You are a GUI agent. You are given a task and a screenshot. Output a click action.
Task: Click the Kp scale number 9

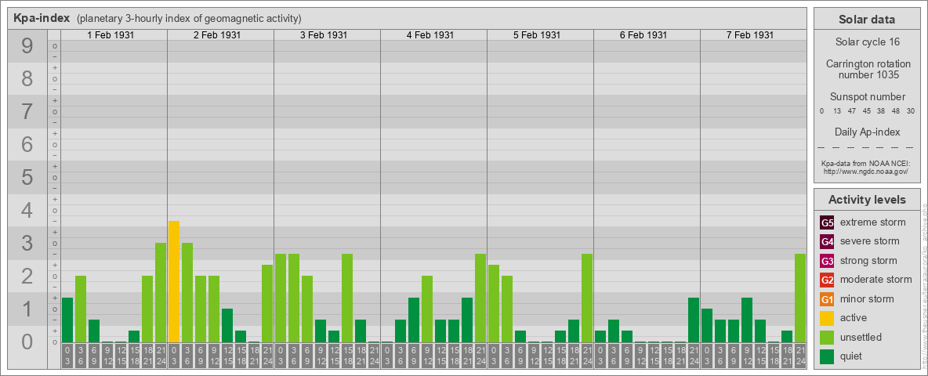coord(27,46)
